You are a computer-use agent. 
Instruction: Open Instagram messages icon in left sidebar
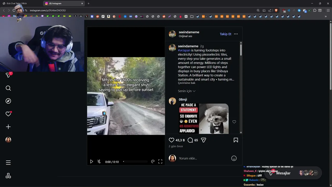8,75
